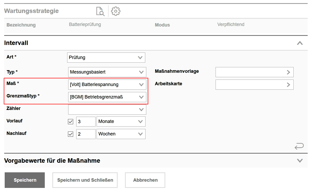
Task: Open the Maß dropdown with Batteriespannung
Action: pos(107,84)
